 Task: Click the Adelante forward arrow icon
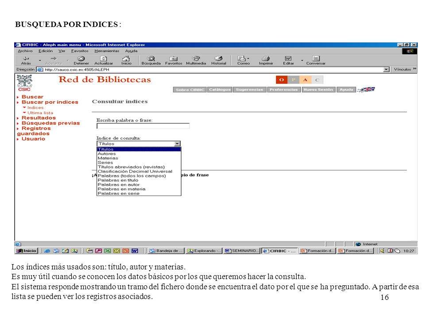point(54,58)
